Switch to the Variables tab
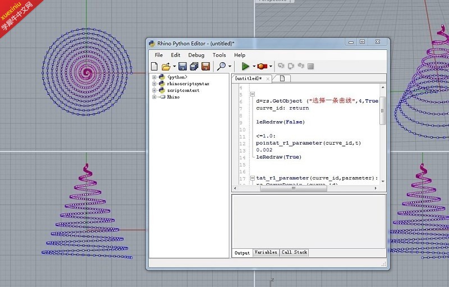Viewport: 449px width, 287px height. tap(265, 252)
